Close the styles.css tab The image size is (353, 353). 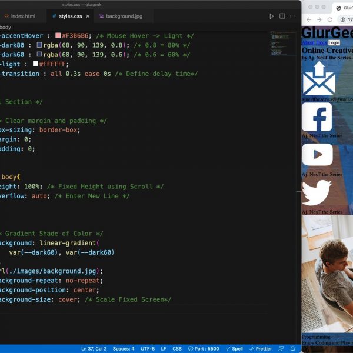87,16
